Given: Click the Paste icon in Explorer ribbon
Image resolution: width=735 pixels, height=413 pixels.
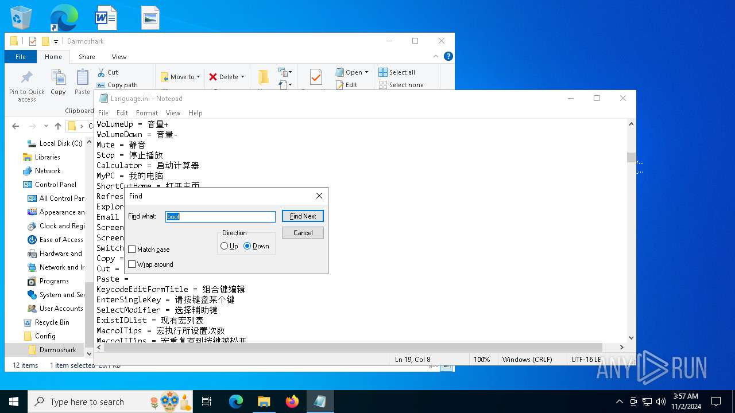Looking at the screenshot, I should (83, 82).
